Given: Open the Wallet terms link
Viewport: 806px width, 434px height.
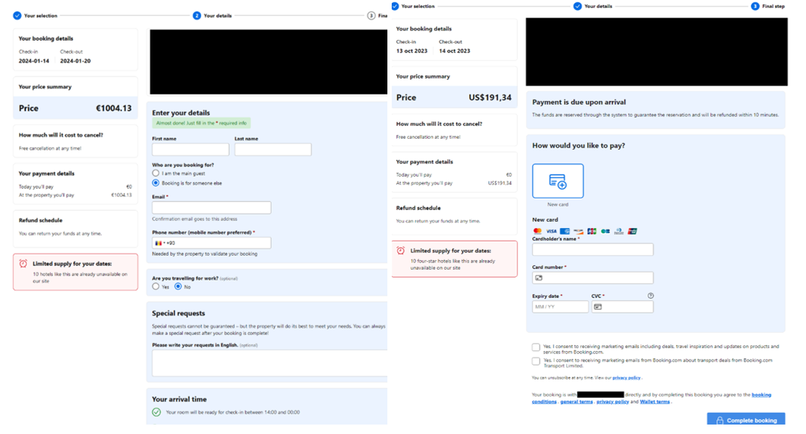Looking at the screenshot, I should [x=654, y=401].
